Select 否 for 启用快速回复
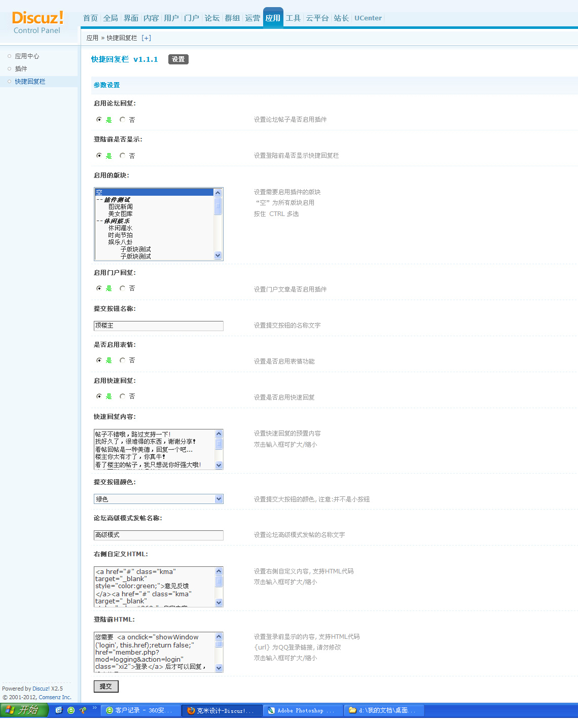Viewport: 578px width, 721px height. click(122, 396)
